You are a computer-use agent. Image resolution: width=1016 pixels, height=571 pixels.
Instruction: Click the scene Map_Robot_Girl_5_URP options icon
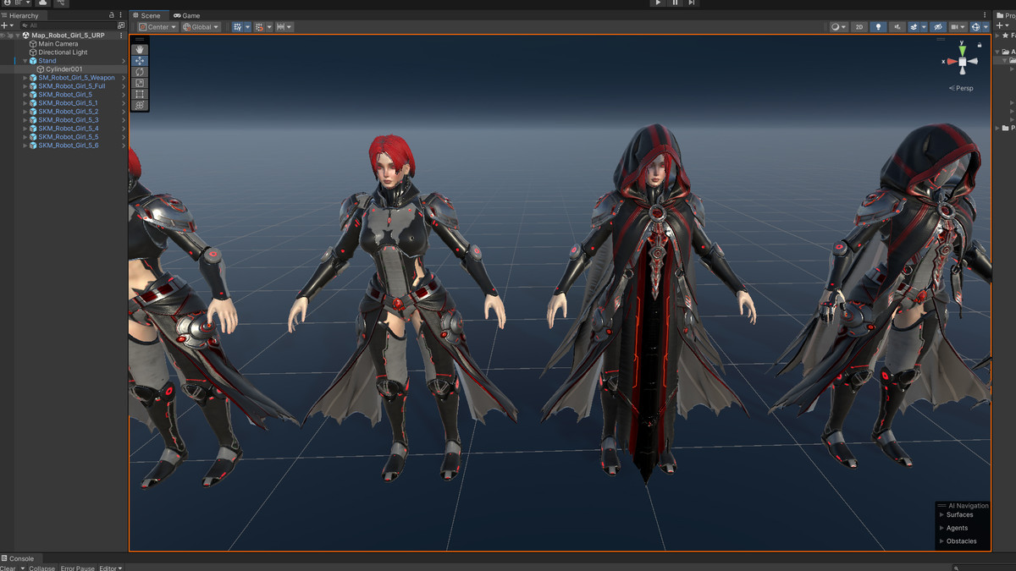[121, 36]
